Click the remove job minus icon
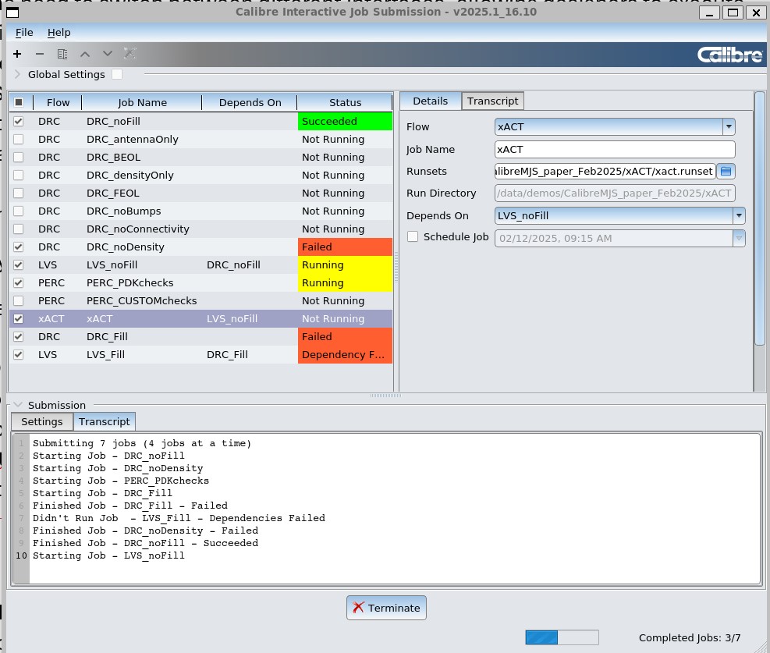 coord(40,54)
